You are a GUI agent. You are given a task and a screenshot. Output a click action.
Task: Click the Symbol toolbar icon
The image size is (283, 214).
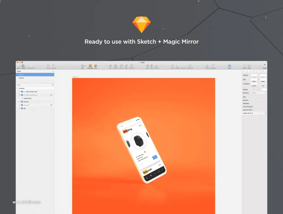23,66
